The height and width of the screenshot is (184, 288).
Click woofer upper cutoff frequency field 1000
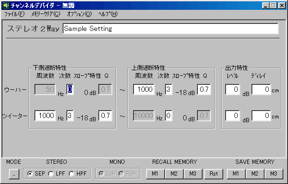click(x=144, y=89)
